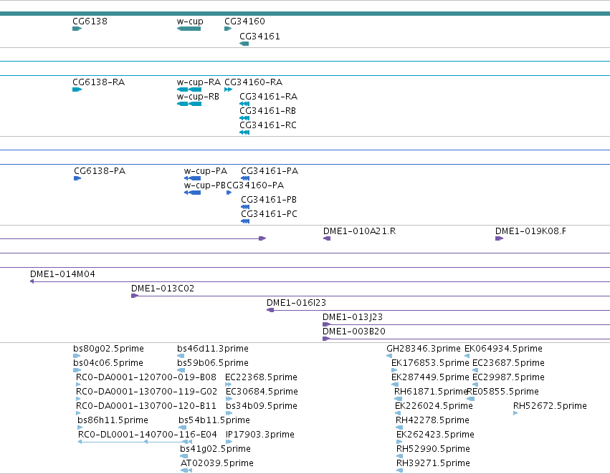Click EST bs34b09.5prime
This screenshot has width=610, height=474.
coord(262,407)
